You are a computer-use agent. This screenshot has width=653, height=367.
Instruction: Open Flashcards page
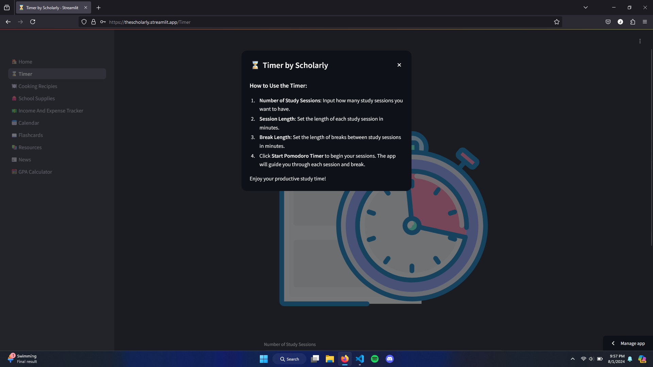tap(31, 135)
